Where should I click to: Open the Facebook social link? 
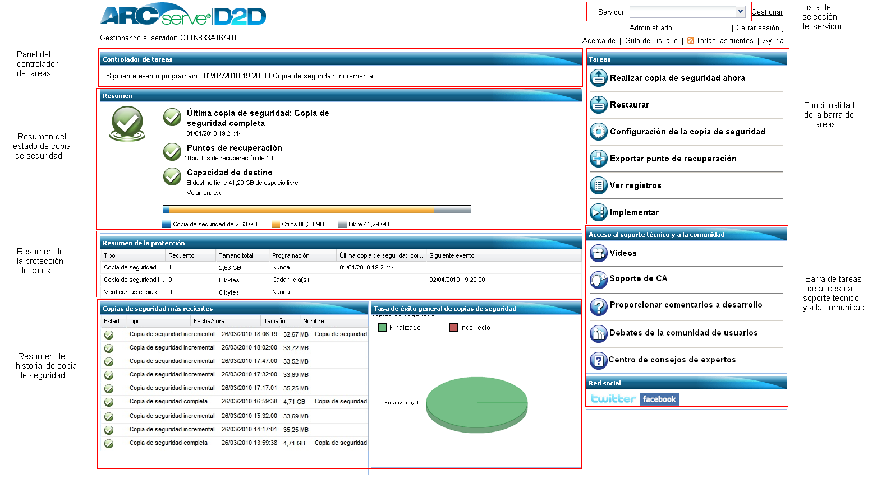[659, 399]
